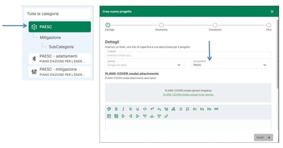This screenshot has height=148, width=283.
Task: Insert a code block
Action: [x=145, y=109]
